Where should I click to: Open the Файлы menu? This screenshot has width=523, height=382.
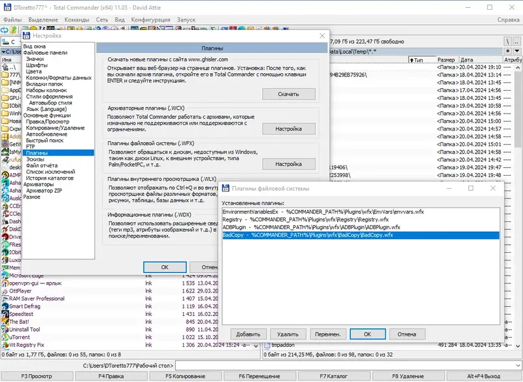12,20
